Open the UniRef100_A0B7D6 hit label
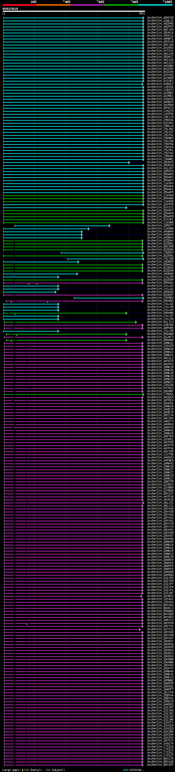 160,325
